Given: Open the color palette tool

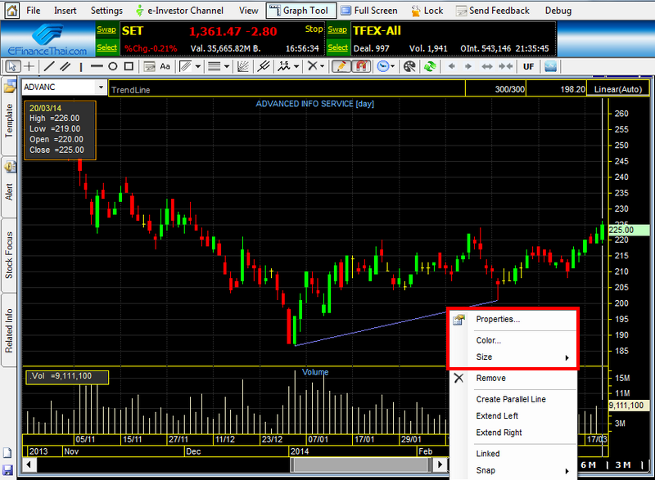Looking at the screenshot, I should (409, 66).
